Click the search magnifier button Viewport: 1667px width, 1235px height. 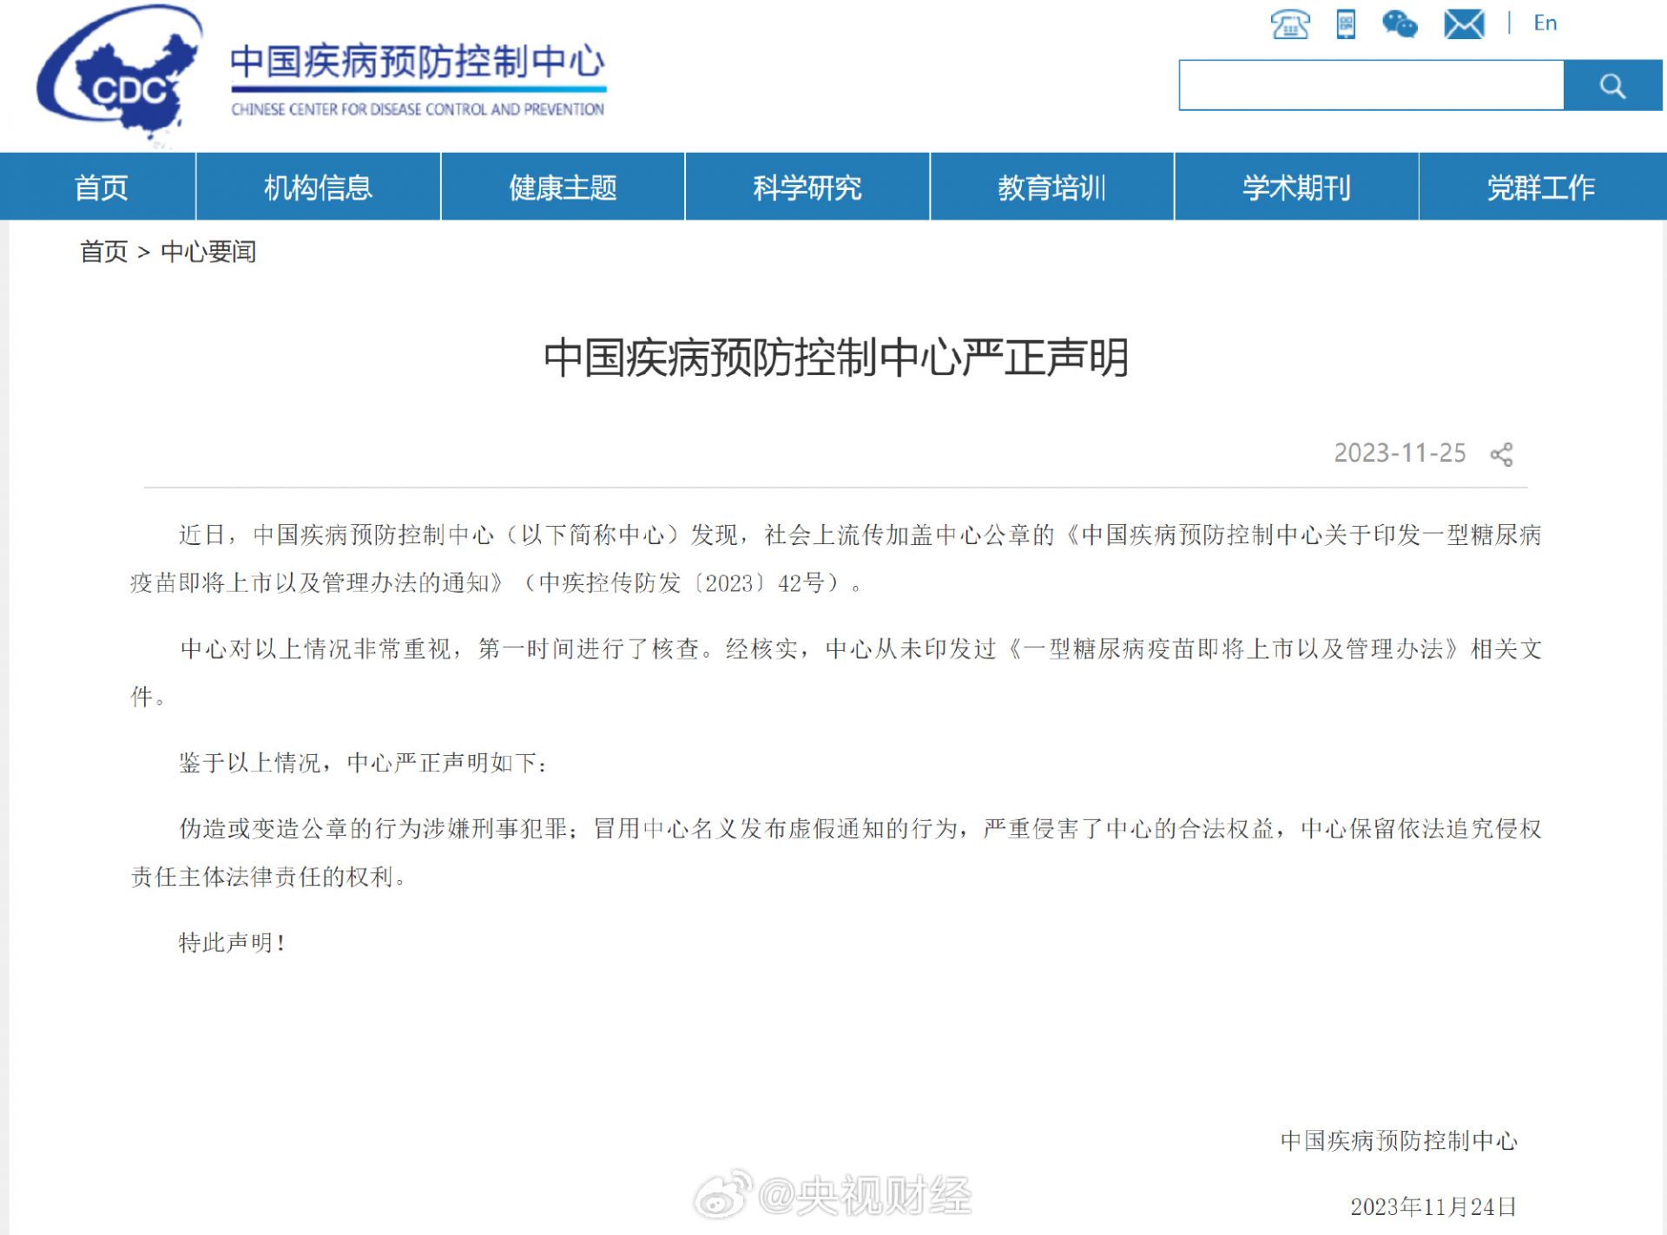tap(1612, 85)
